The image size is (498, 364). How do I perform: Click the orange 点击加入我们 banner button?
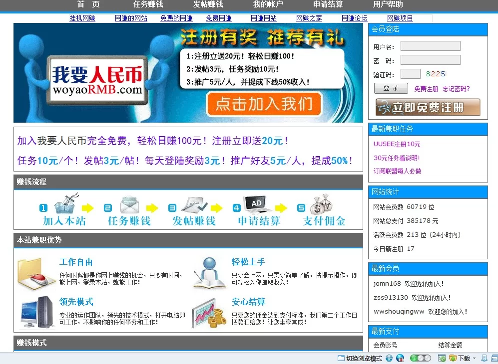pyautogui.click(x=263, y=104)
